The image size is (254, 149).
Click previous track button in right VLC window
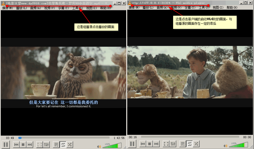[x=143, y=144]
